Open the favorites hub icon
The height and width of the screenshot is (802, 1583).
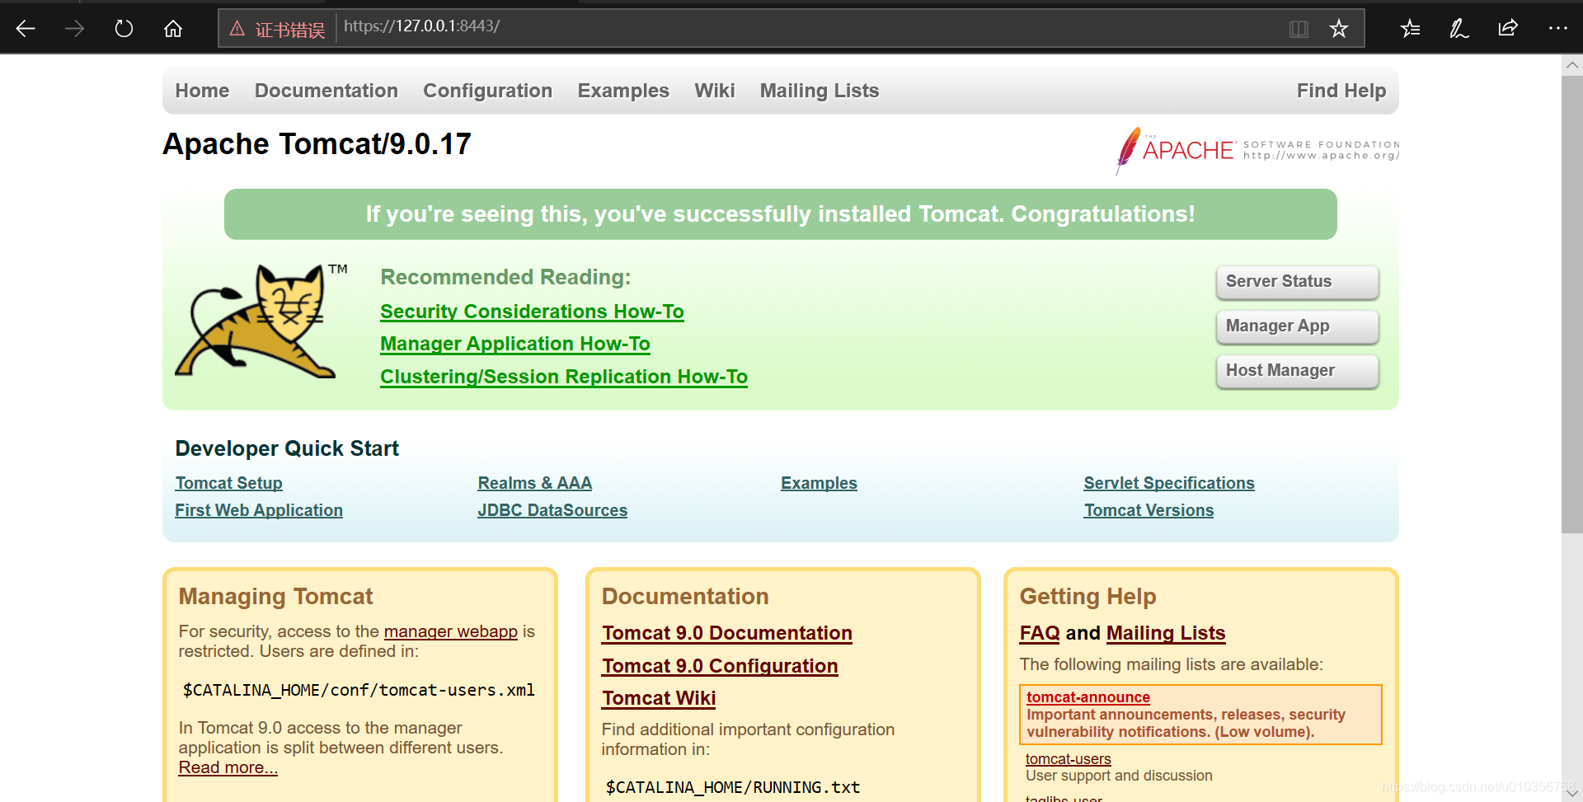click(1410, 29)
